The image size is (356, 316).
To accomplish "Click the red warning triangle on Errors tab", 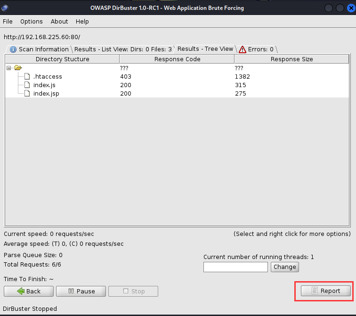I will [243, 49].
